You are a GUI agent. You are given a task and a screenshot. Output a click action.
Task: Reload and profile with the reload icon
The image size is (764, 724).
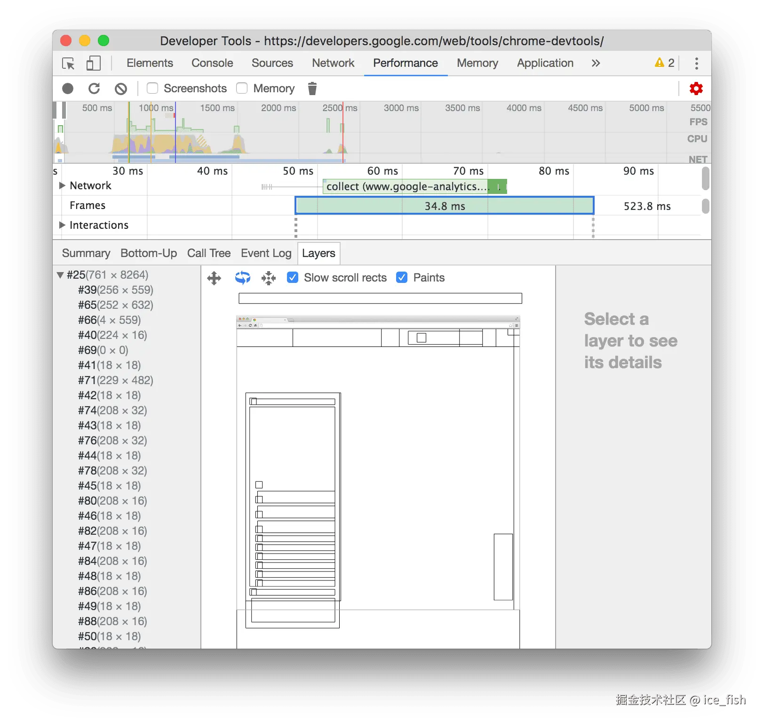tap(94, 88)
